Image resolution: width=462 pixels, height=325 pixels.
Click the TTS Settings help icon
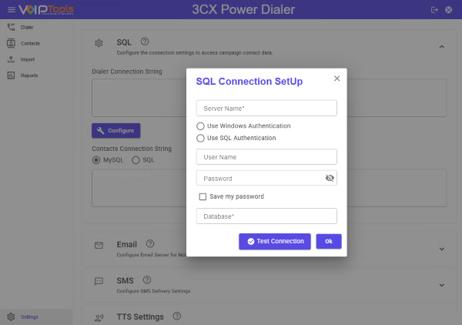177,316
